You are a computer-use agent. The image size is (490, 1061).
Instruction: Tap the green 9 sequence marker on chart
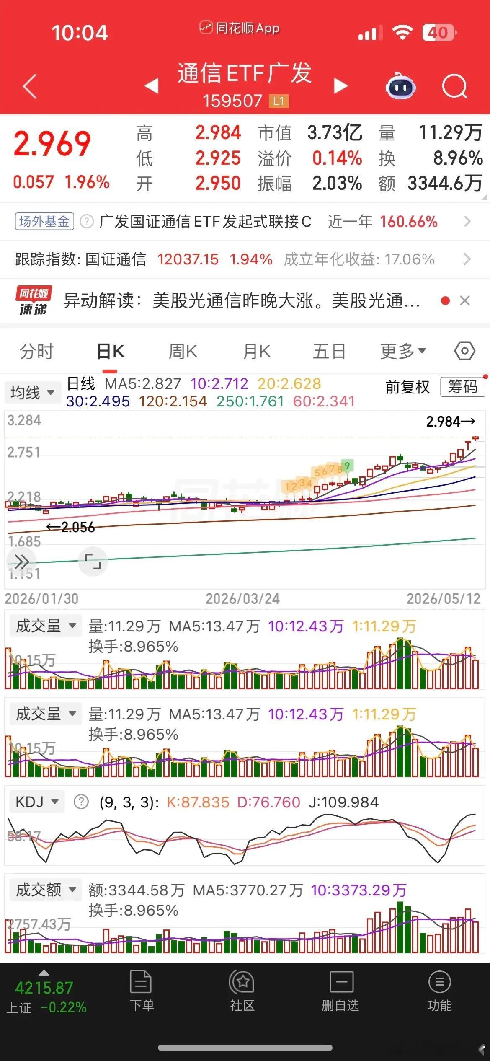[347, 466]
